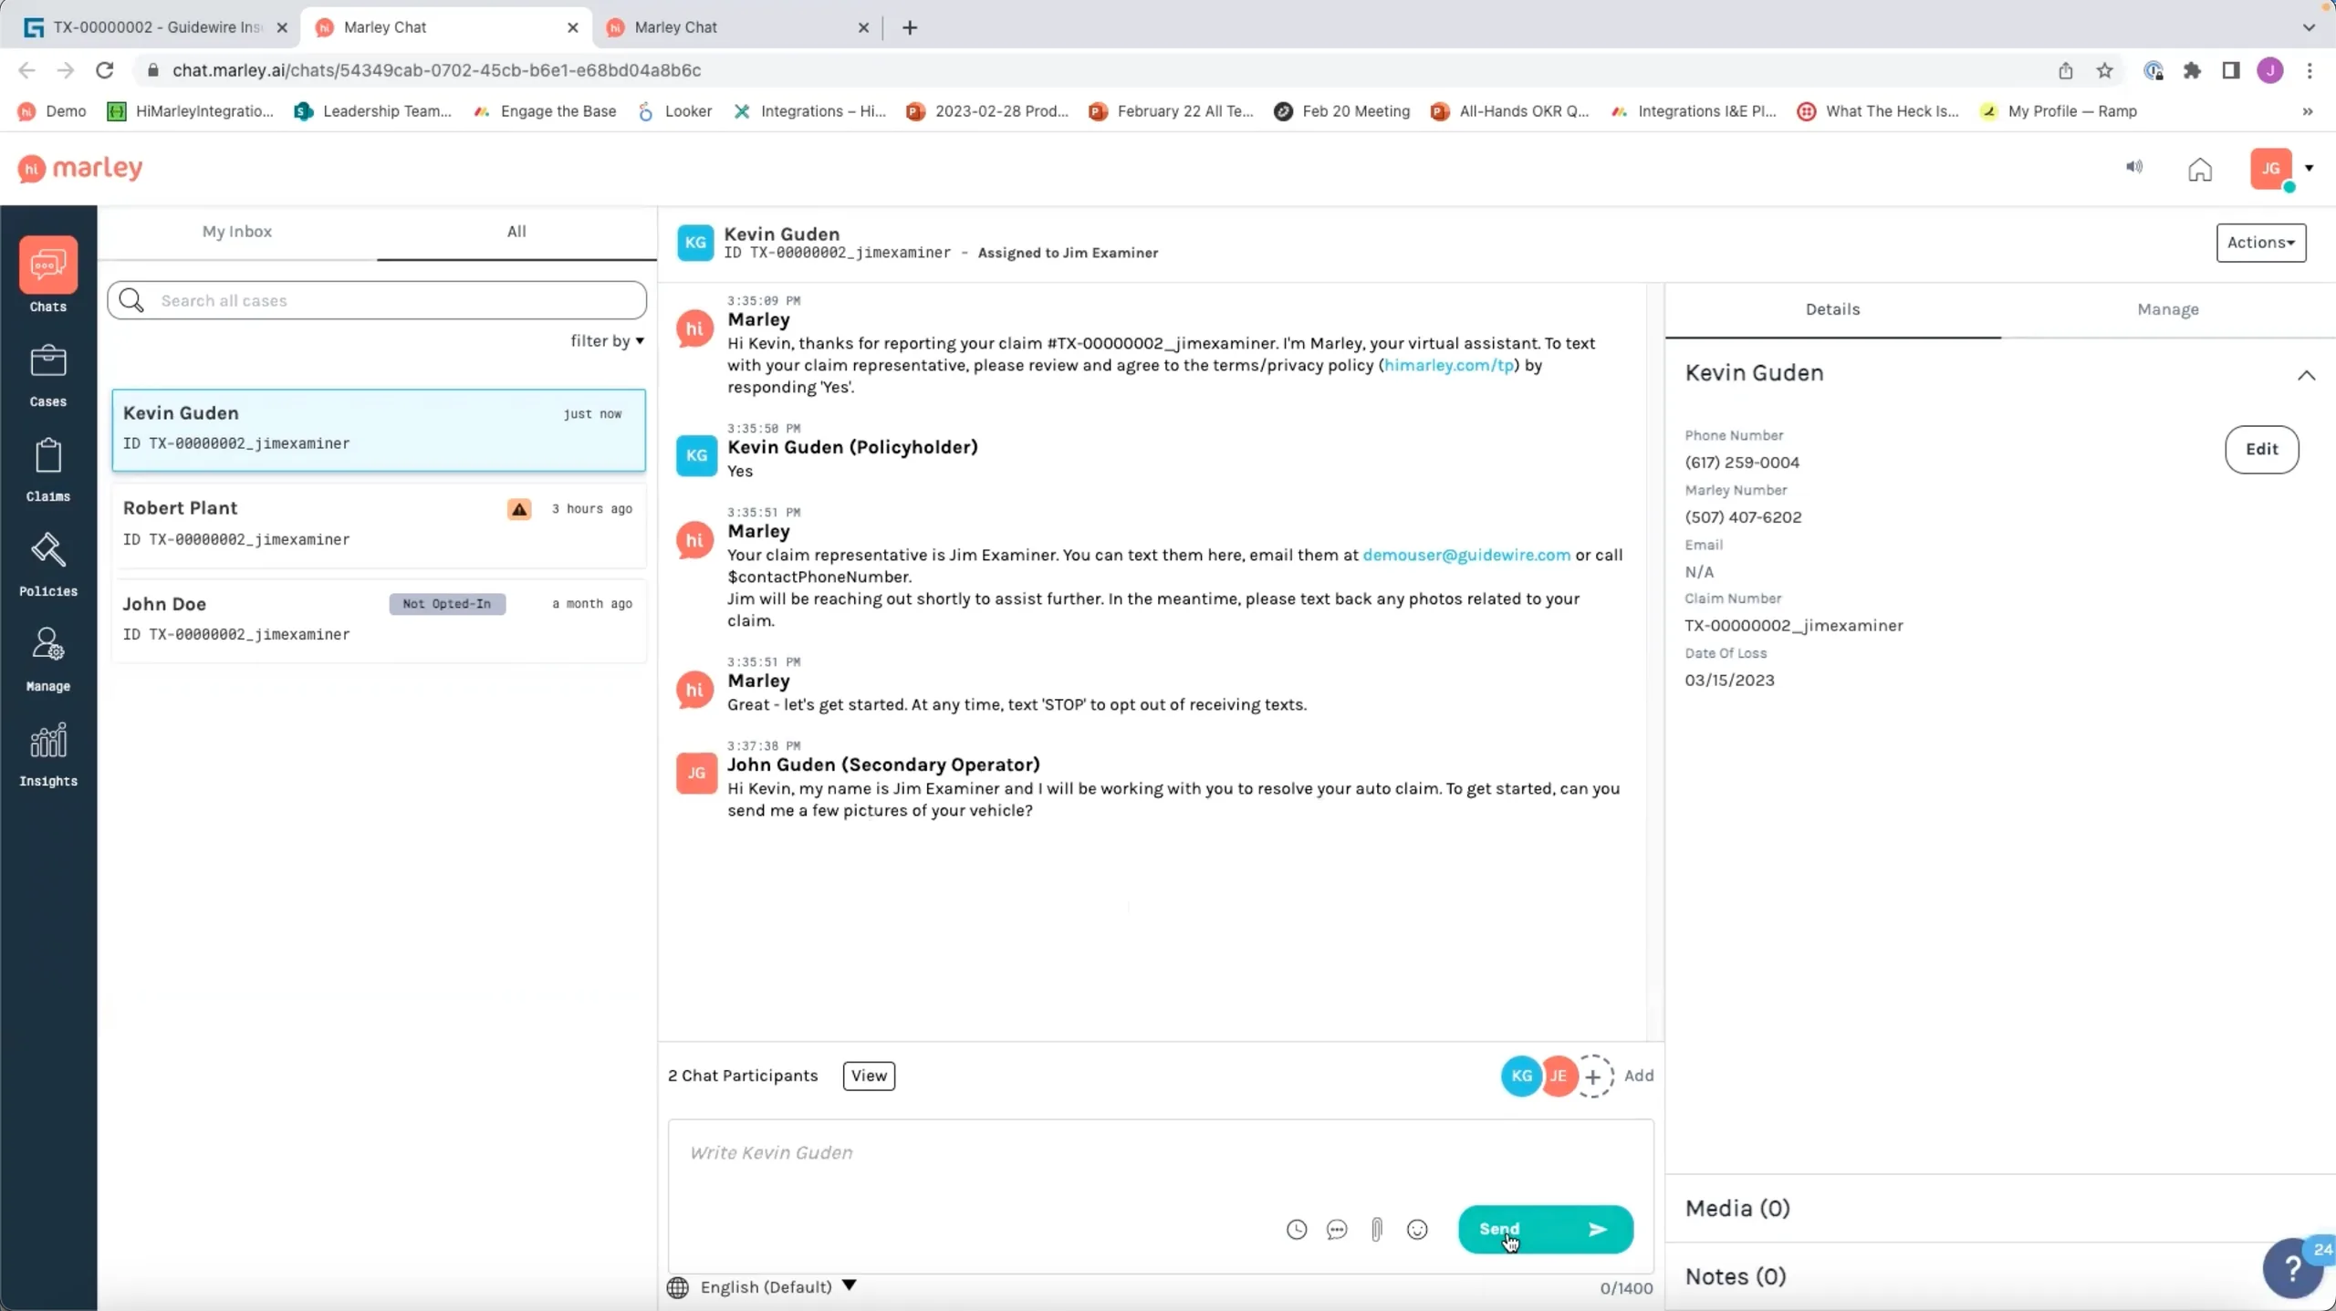Open the Cases section in sidebar
This screenshot has height=1311, width=2336.
tap(47, 376)
